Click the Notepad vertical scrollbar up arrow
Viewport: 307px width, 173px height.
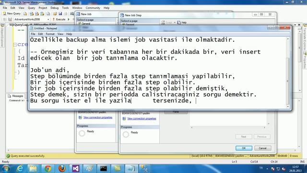(x=288, y=39)
